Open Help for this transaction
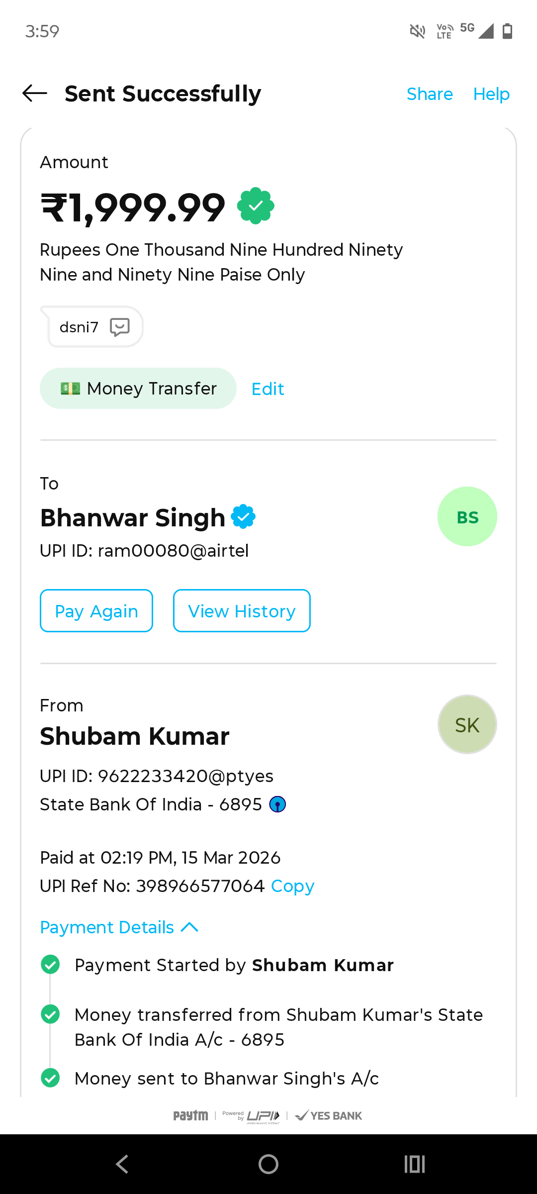This screenshot has height=1194, width=537. tap(491, 94)
